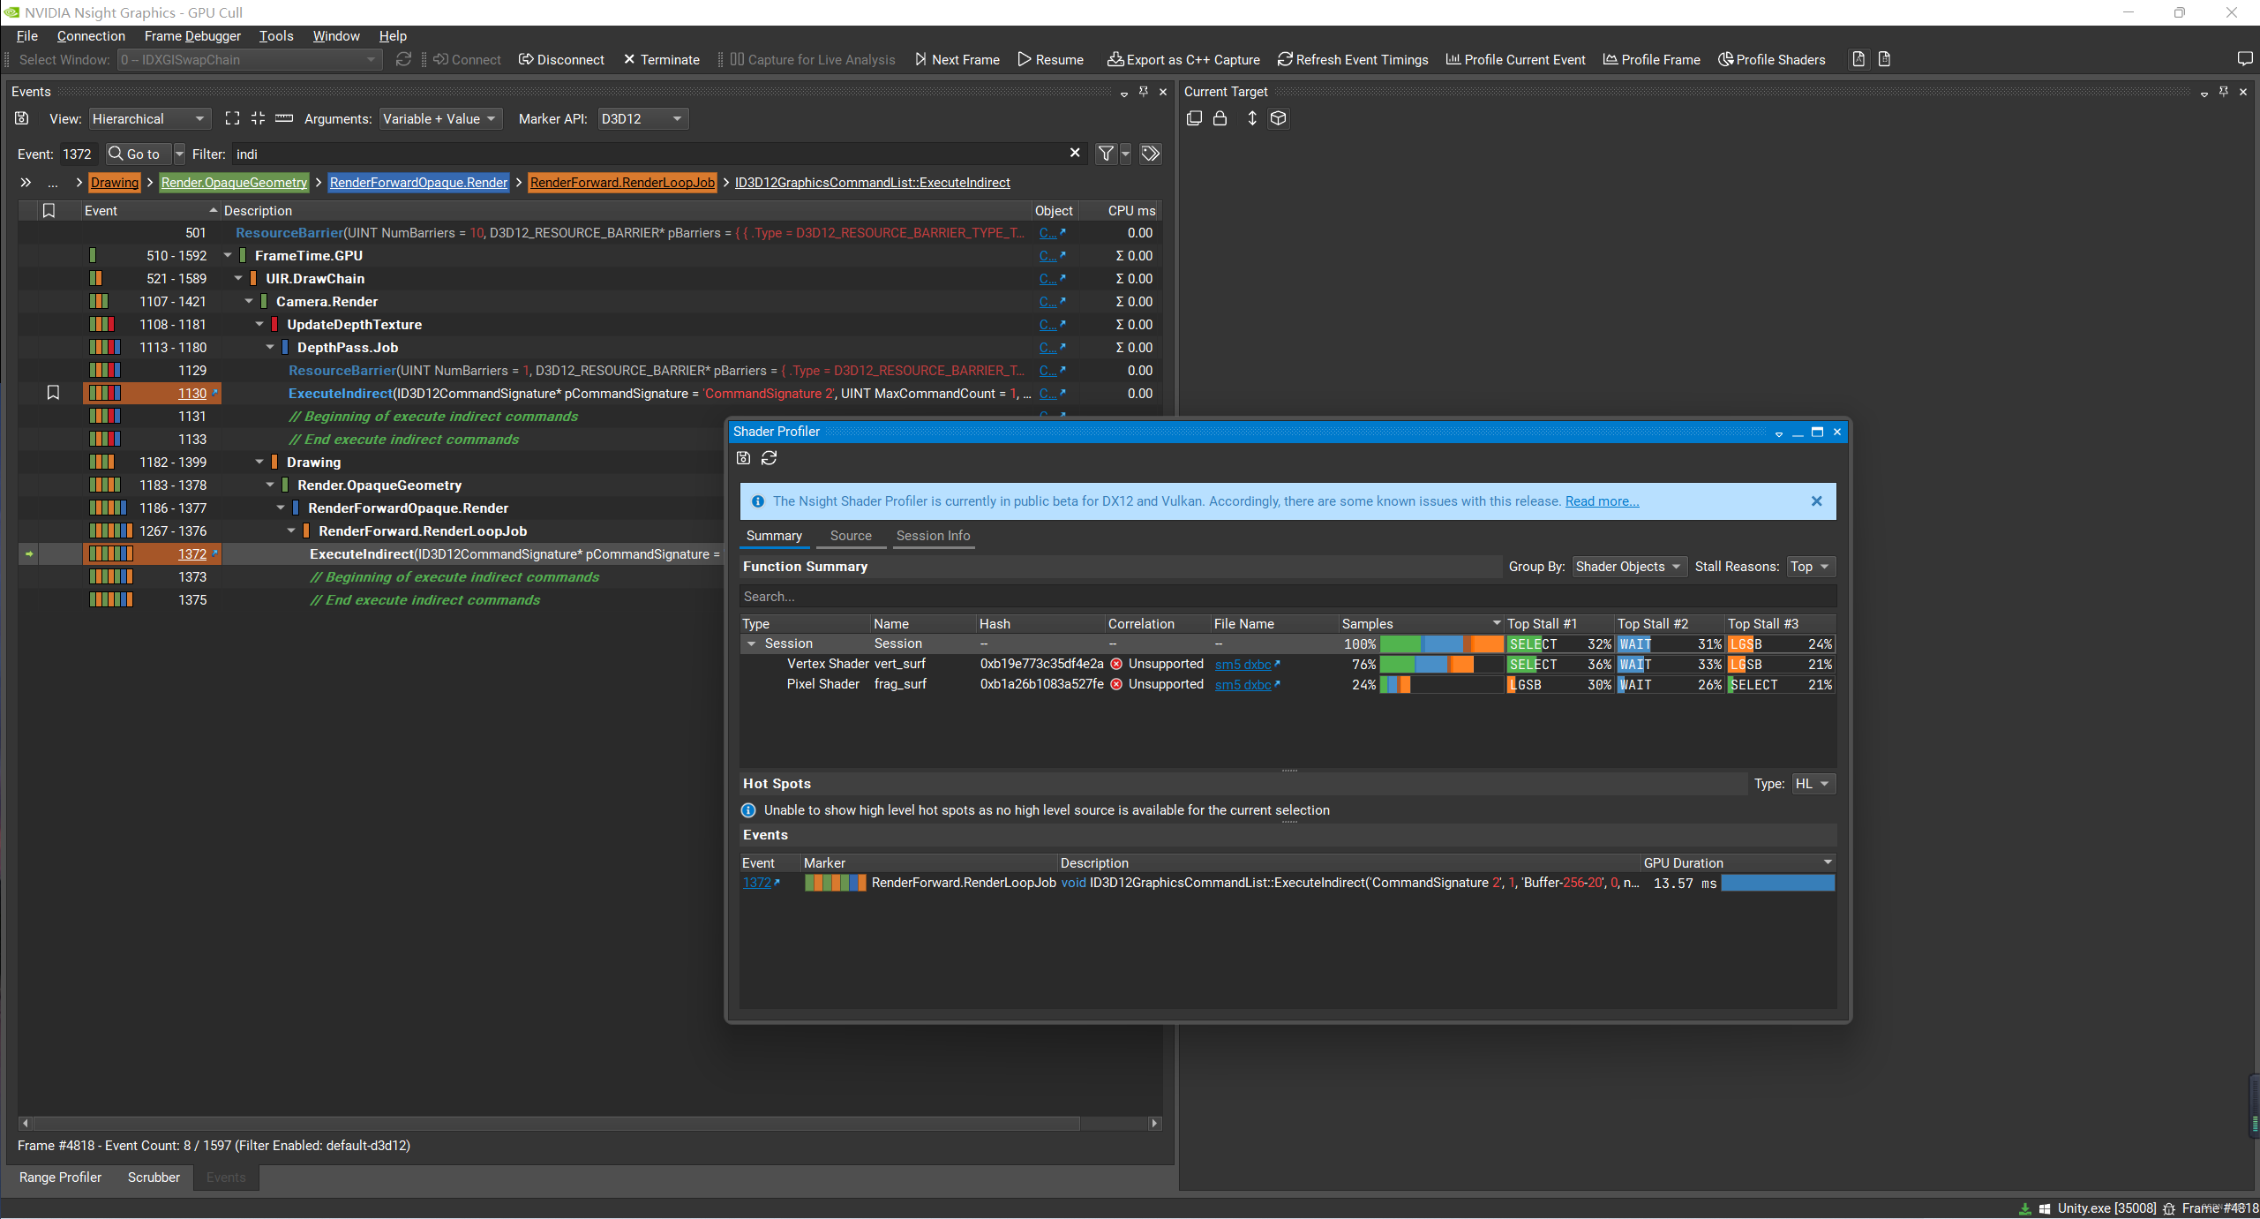
Task: Open the Go to dropdown arrow
Action: (179, 154)
